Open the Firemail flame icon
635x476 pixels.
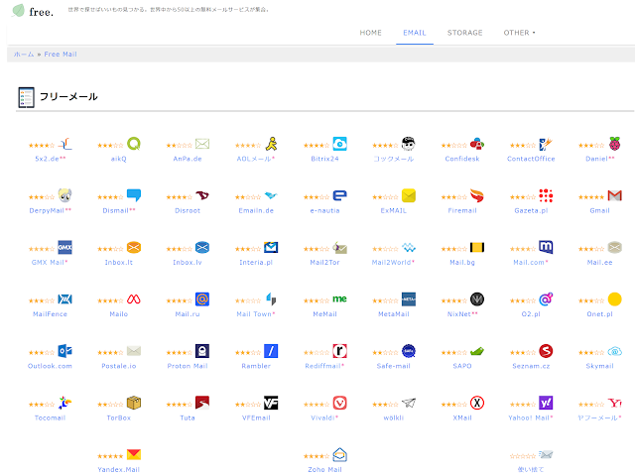click(x=477, y=195)
